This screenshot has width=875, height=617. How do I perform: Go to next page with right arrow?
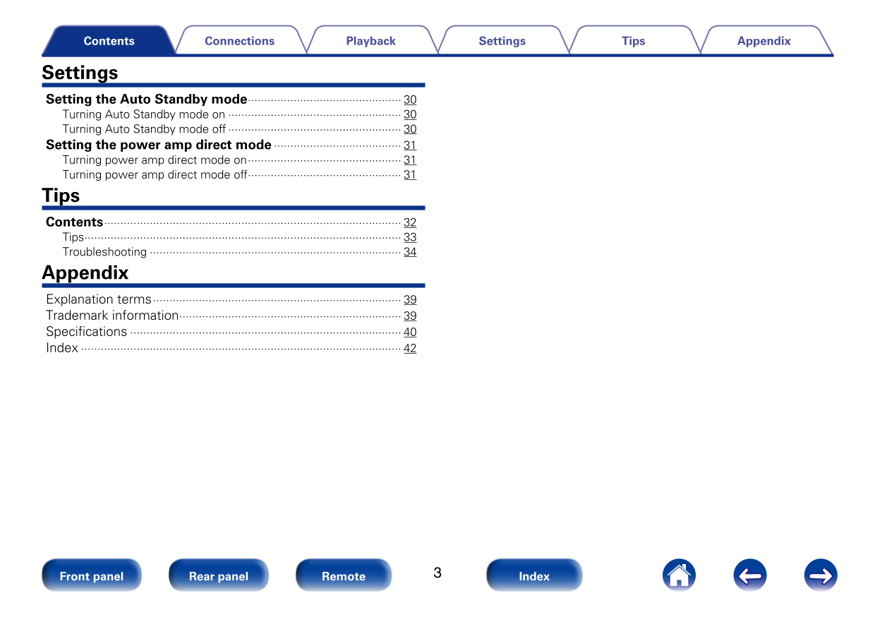click(820, 575)
